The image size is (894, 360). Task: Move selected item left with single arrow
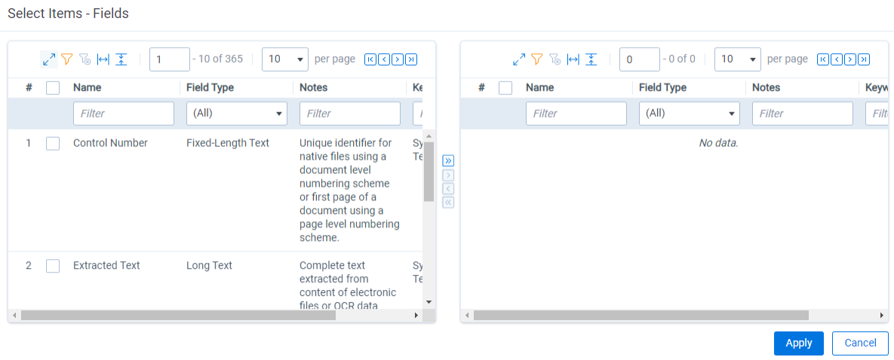click(x=448, y=188)
